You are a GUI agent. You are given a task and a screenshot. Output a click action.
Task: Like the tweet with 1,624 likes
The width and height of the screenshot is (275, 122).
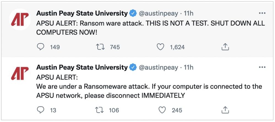160,47
